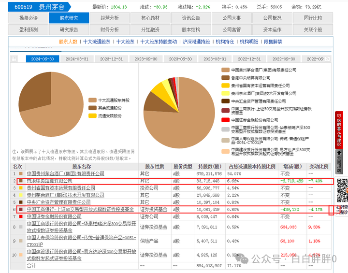Switch to 核心题材 tab
This screenshot has height=273, width=348.
point(150,18)
